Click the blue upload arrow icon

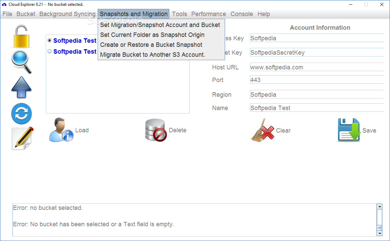(22, 87)
